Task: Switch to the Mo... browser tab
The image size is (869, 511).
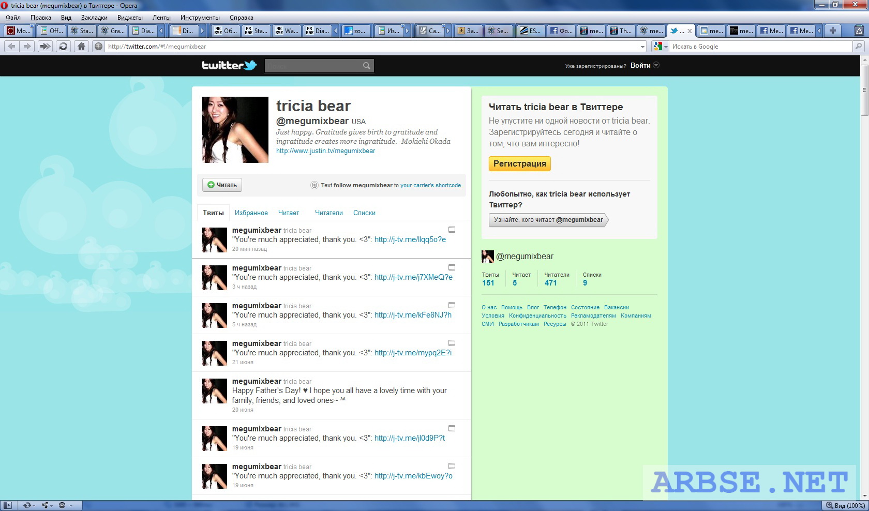Action: (x=19, y=31)
